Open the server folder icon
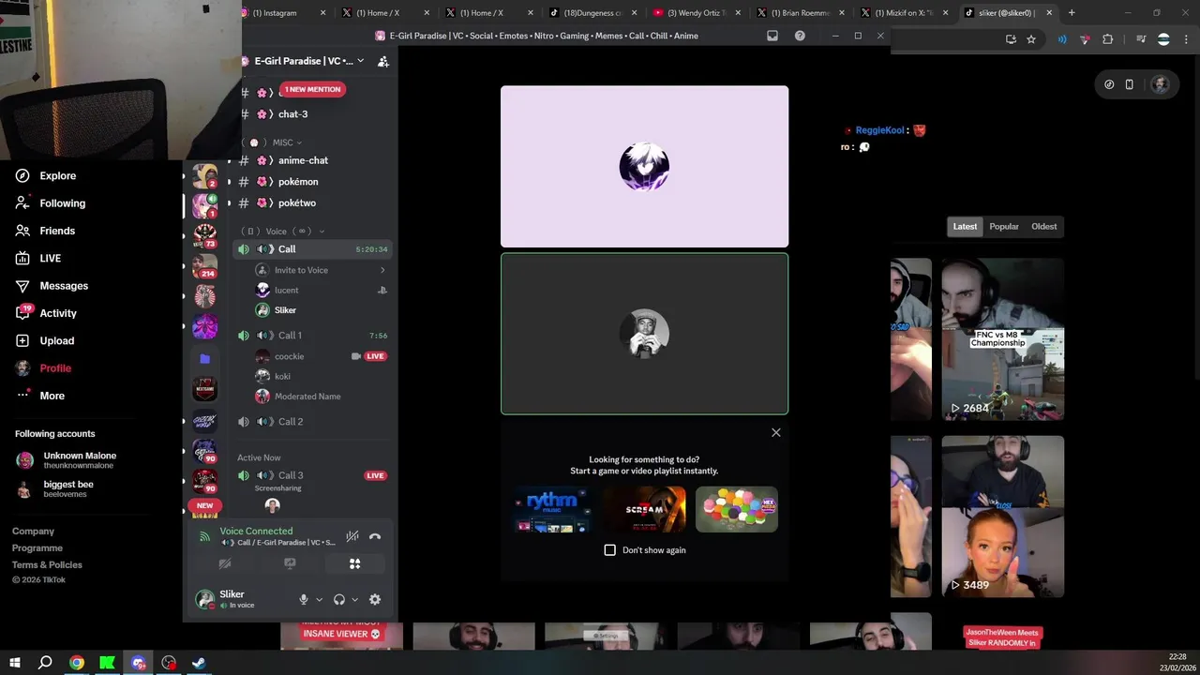 [x=204, y=358]
